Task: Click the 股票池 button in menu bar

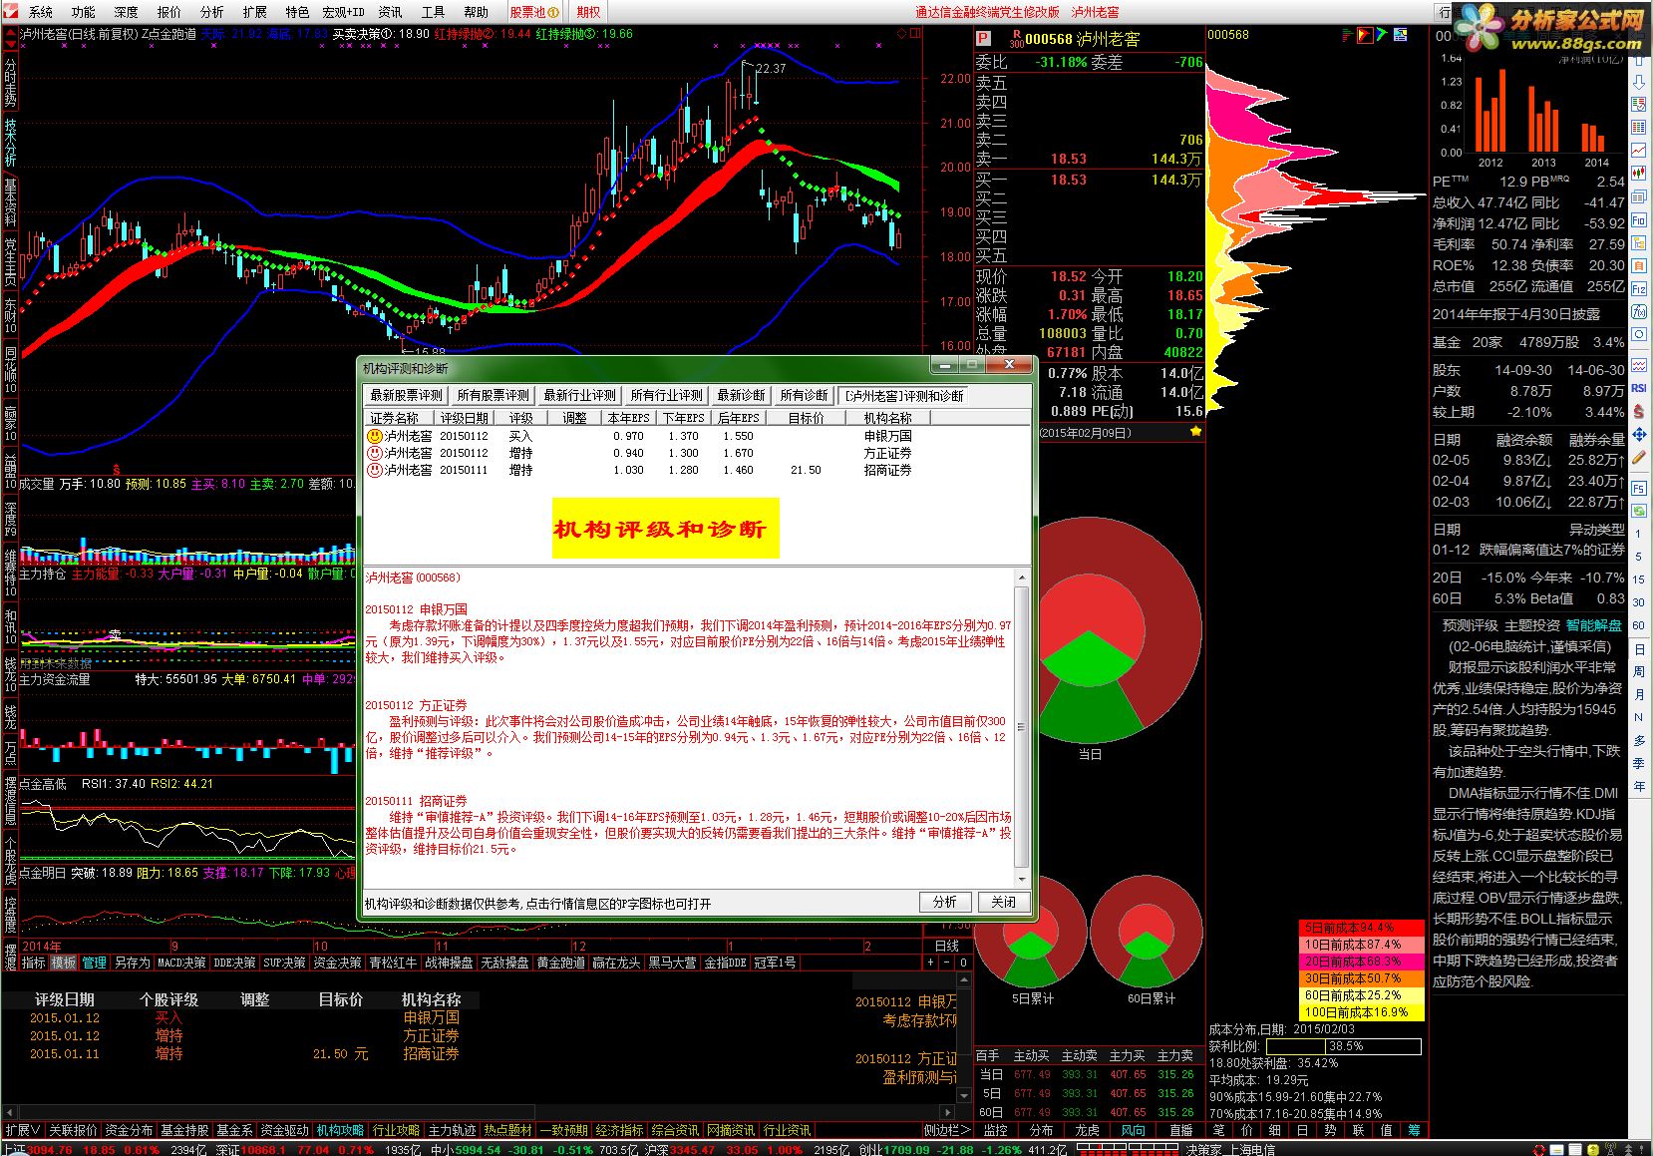Action: coord(535,12)
